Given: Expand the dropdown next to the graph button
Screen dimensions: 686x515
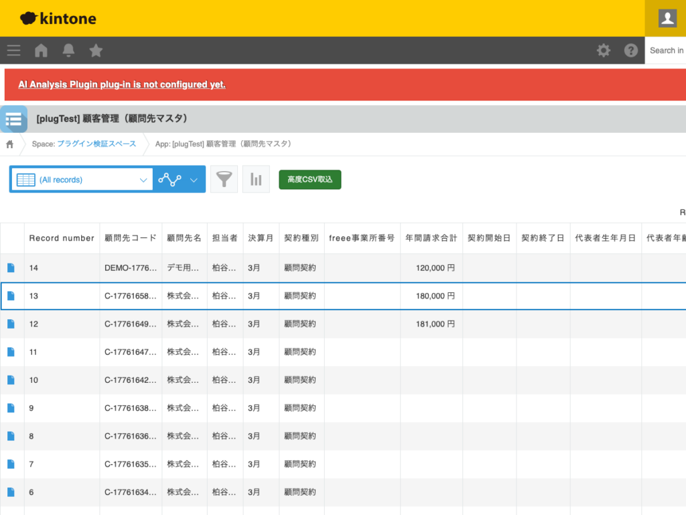Looking at the screenshot, I should [x=194, y=179].
